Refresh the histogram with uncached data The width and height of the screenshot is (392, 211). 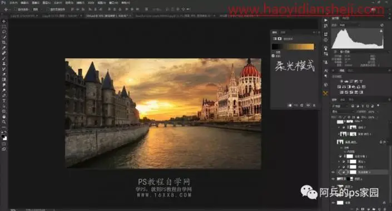[x=382, y=25]
